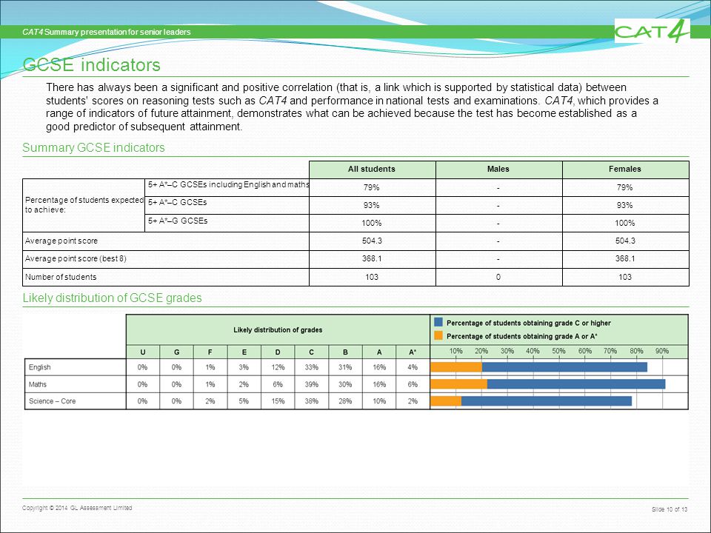Click the 'Summary GCSE indicators' heading

tap(93, 148)
